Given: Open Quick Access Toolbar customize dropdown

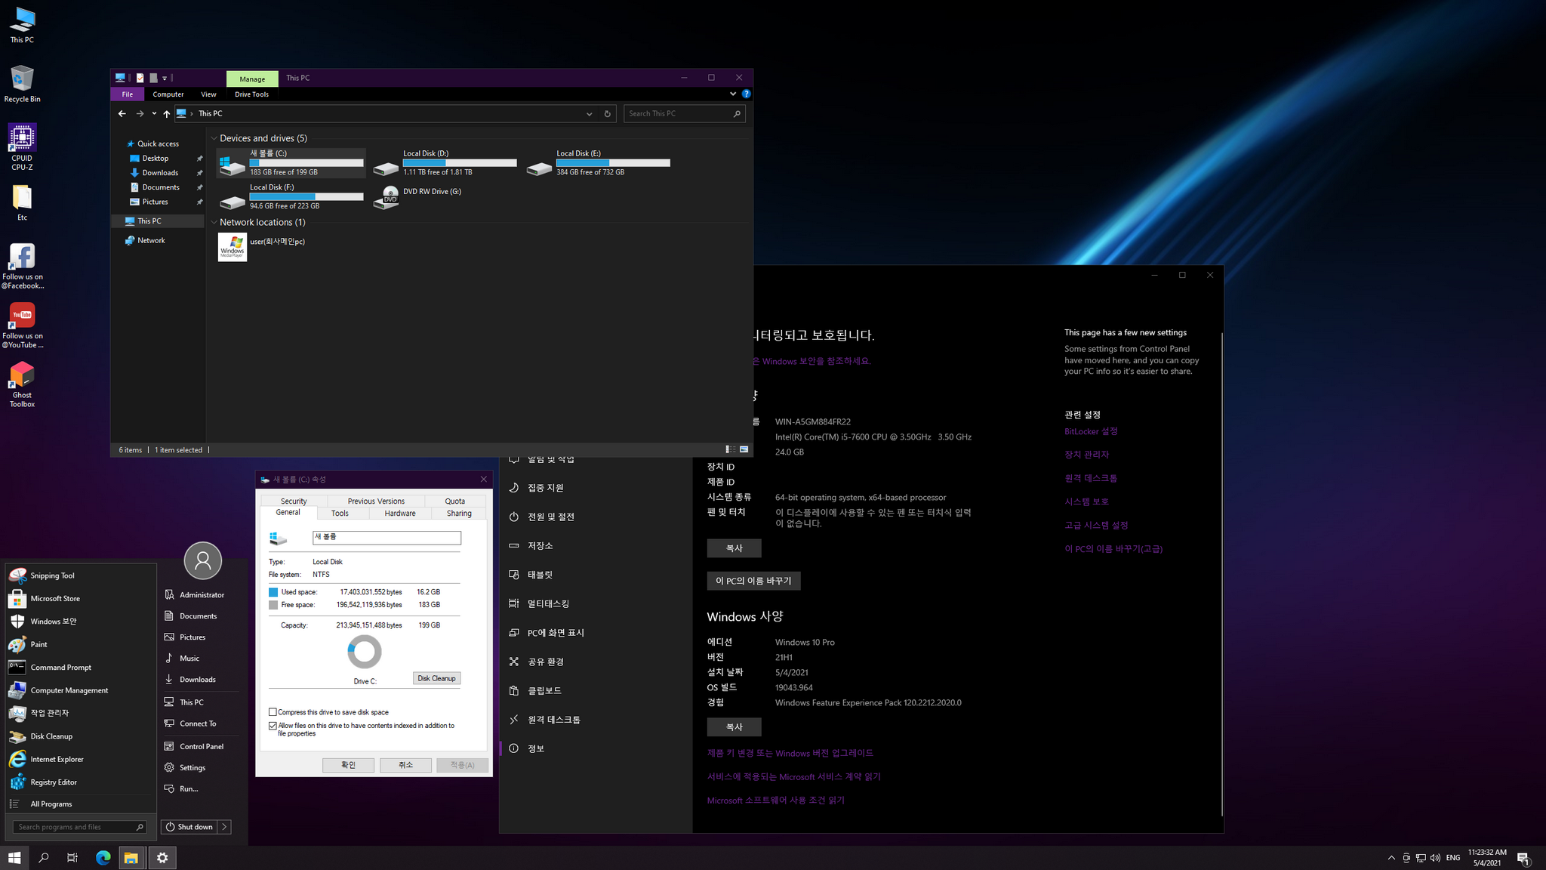Looking at the screenshot, I should (x=165, y=78).
